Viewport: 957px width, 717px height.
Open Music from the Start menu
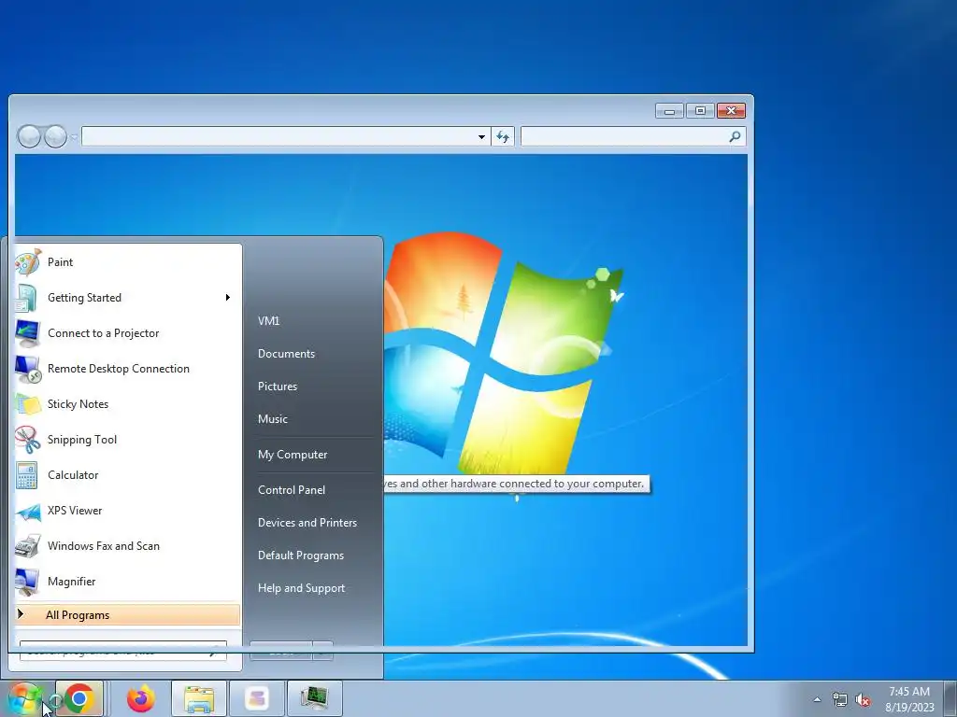point(272,419)
